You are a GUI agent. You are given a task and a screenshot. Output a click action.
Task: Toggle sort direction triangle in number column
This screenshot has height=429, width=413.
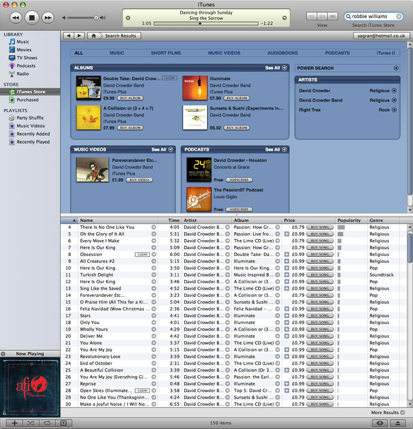pos(74,220)
